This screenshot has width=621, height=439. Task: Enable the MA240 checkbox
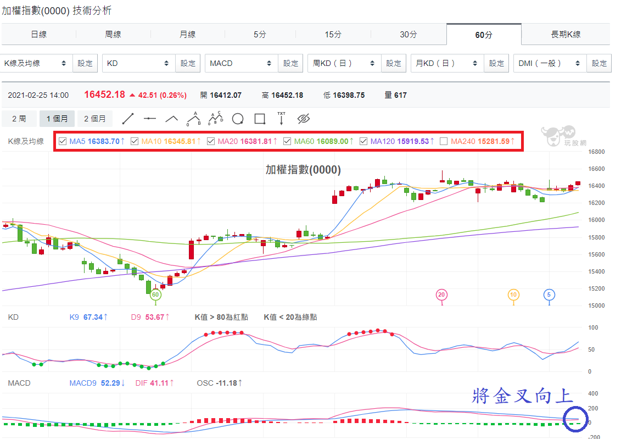point(444,141)
